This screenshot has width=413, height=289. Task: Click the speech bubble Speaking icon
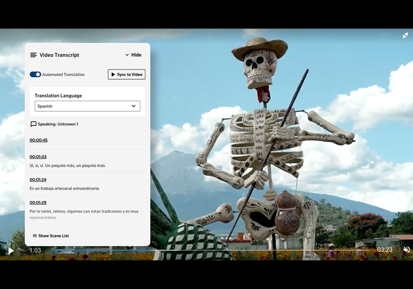click(34, 124)
